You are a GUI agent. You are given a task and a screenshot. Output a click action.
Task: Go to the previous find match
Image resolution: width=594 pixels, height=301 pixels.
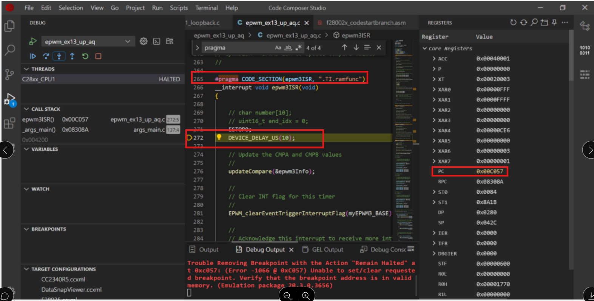point(344,47)
